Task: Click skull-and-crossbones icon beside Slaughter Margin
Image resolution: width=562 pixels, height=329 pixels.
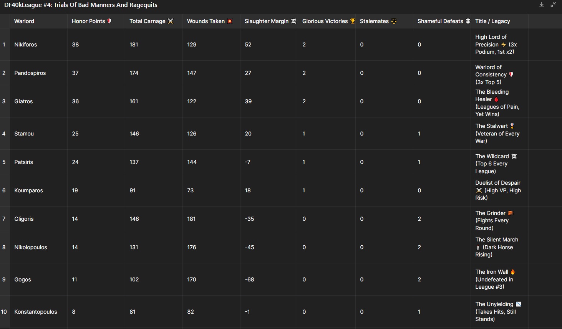Action: tap(293, 21)
